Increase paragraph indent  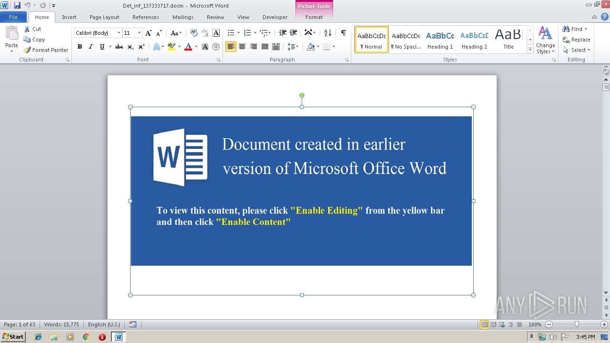[294, 33]
